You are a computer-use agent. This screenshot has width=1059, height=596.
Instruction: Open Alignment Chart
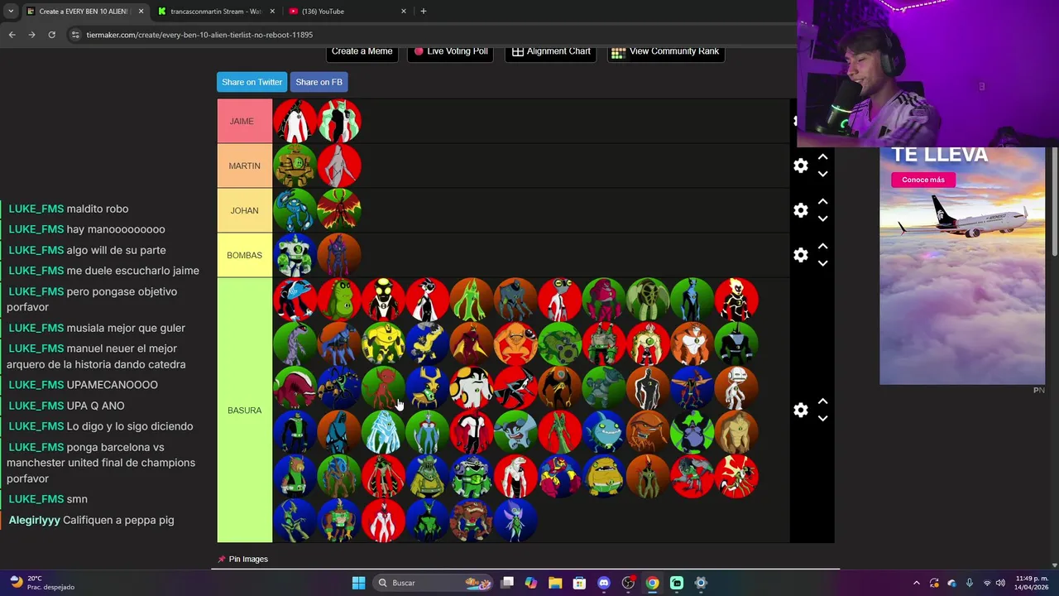pyautogui.click(x=551, y=51)
